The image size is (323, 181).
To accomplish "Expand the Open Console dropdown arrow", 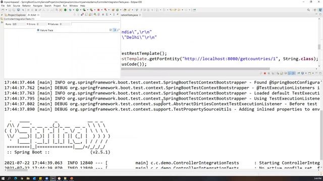I will click(313, 73).
